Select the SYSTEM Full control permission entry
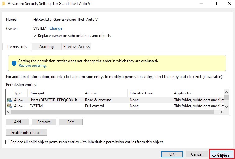 [93, 106]
